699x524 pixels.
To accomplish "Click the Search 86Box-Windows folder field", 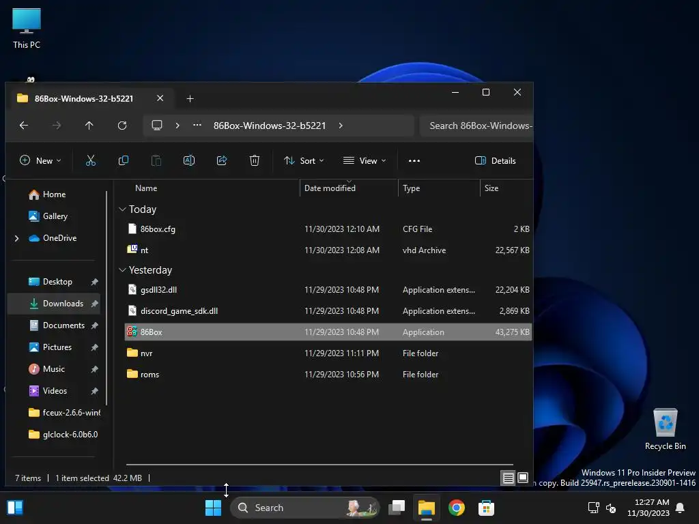I will (476, 126).
